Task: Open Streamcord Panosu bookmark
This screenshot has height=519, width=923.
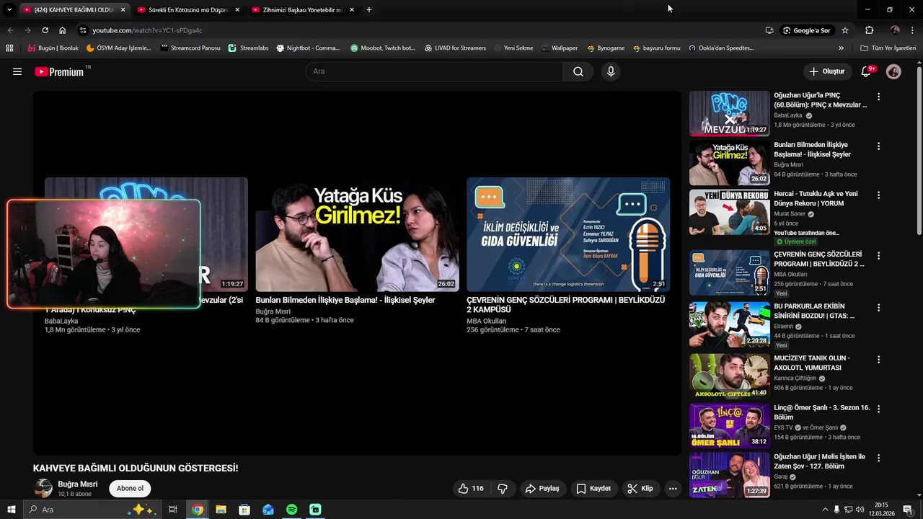Action: tap(190, 48)
